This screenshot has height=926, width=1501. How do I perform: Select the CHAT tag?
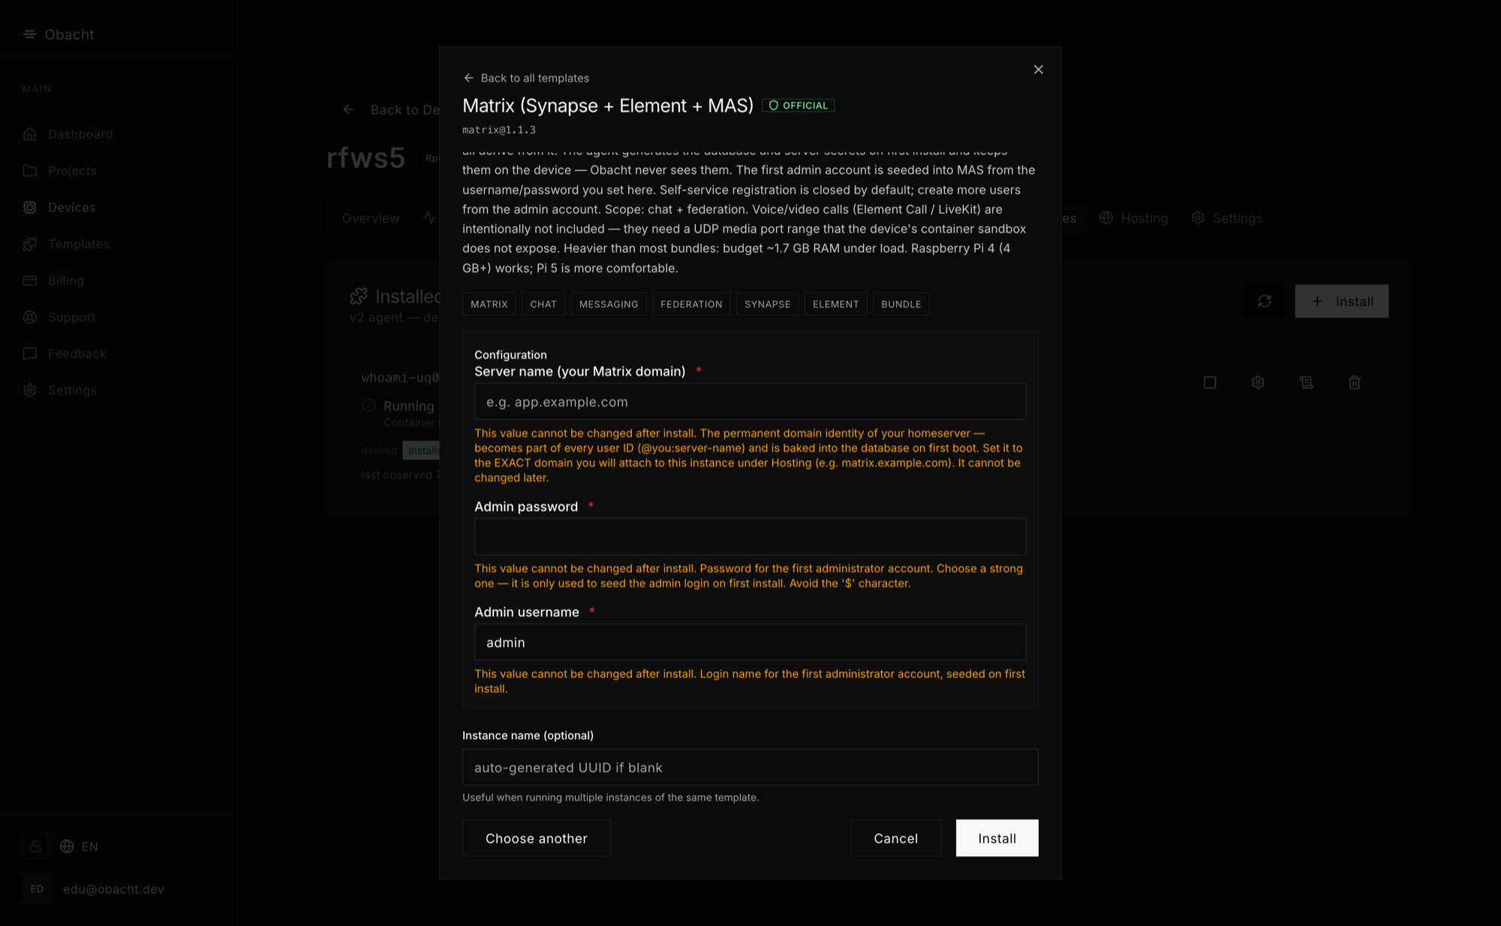(543, 304)
